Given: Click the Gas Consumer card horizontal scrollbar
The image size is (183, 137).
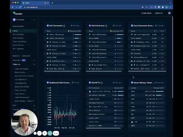Looking at the screenshot, I should (x=147, y=71).
